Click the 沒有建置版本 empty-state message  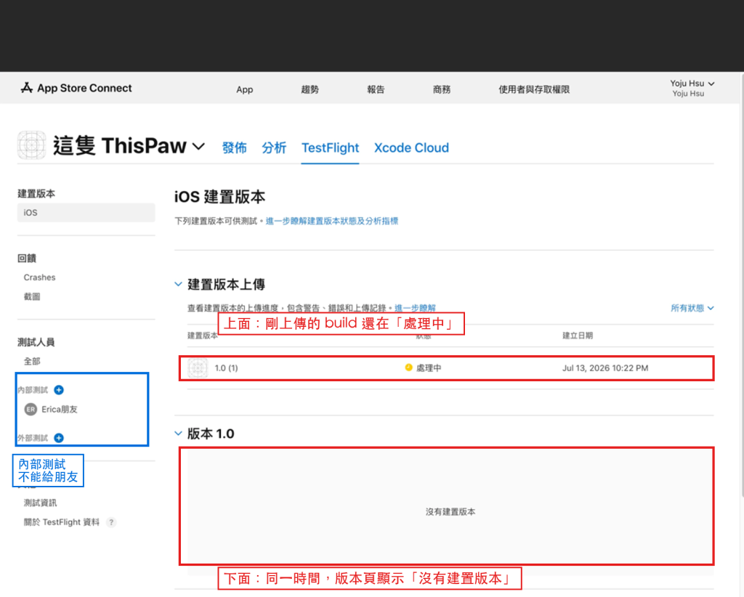pyautogui.click(x=450, y=511)
